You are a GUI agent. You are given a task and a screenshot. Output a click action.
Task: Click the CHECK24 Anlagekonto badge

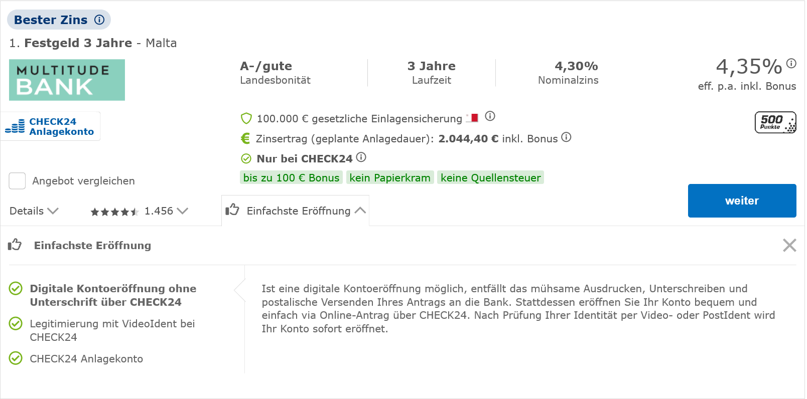50,126
